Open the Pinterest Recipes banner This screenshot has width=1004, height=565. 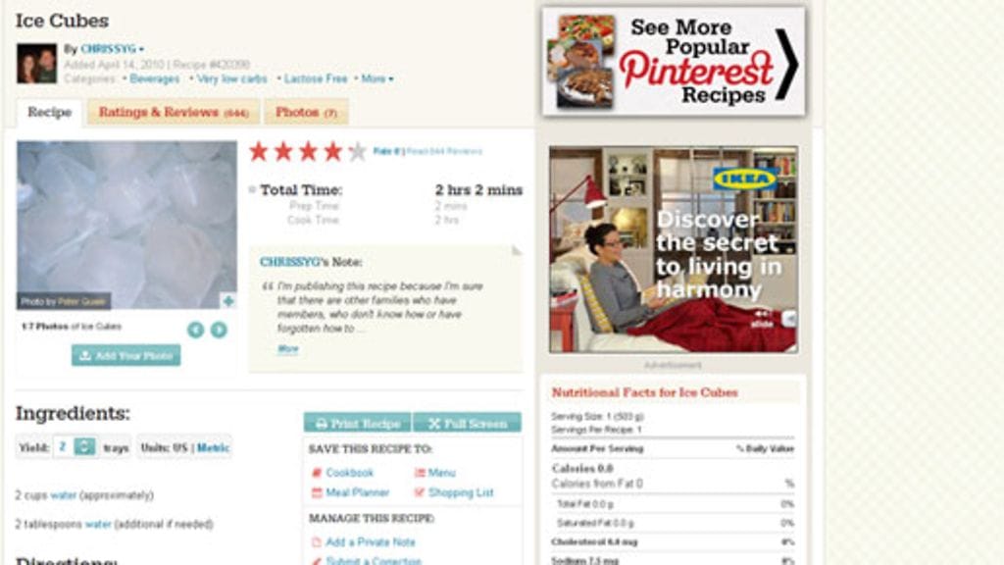click(674, 62)
